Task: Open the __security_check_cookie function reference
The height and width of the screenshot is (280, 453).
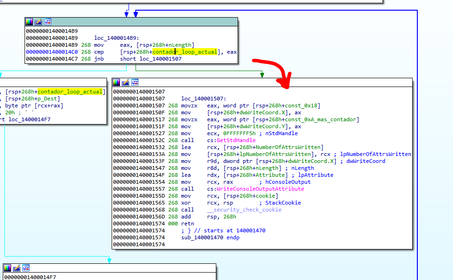Action: click(x=244, y=210)
